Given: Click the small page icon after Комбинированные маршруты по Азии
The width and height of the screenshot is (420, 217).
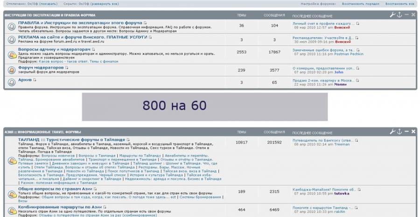Looking at the screenshot, I should click(x=105, y=207).
